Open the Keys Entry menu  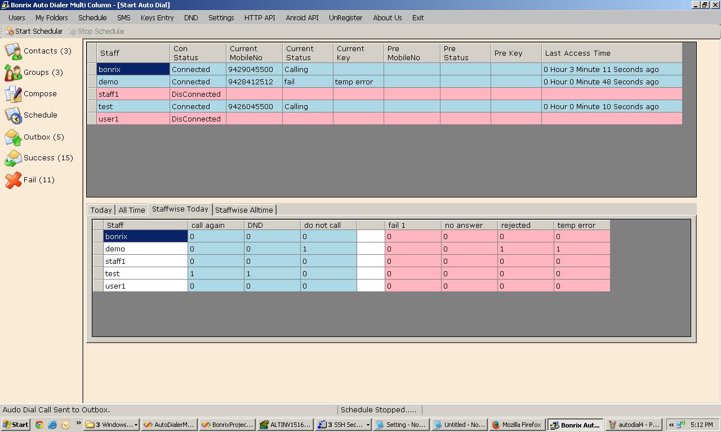tap(157, 18)
